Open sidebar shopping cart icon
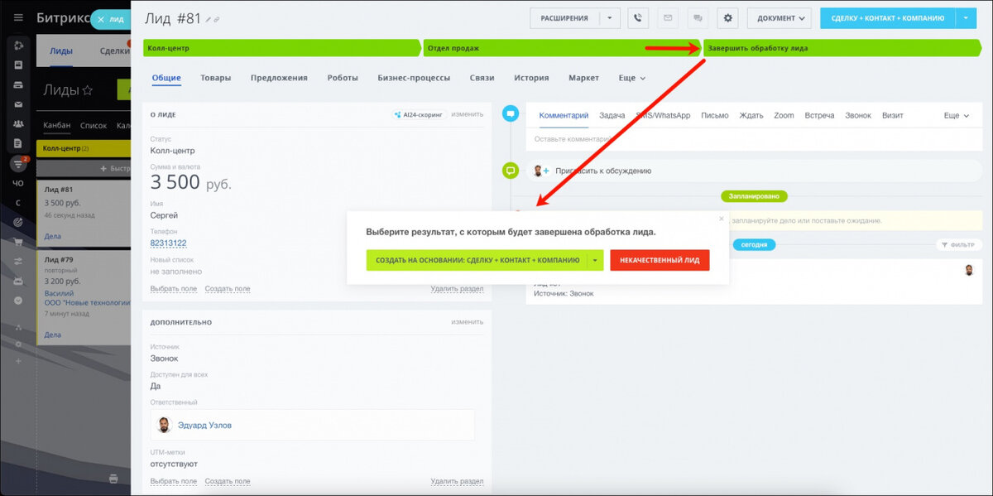 tap(18, 242)
